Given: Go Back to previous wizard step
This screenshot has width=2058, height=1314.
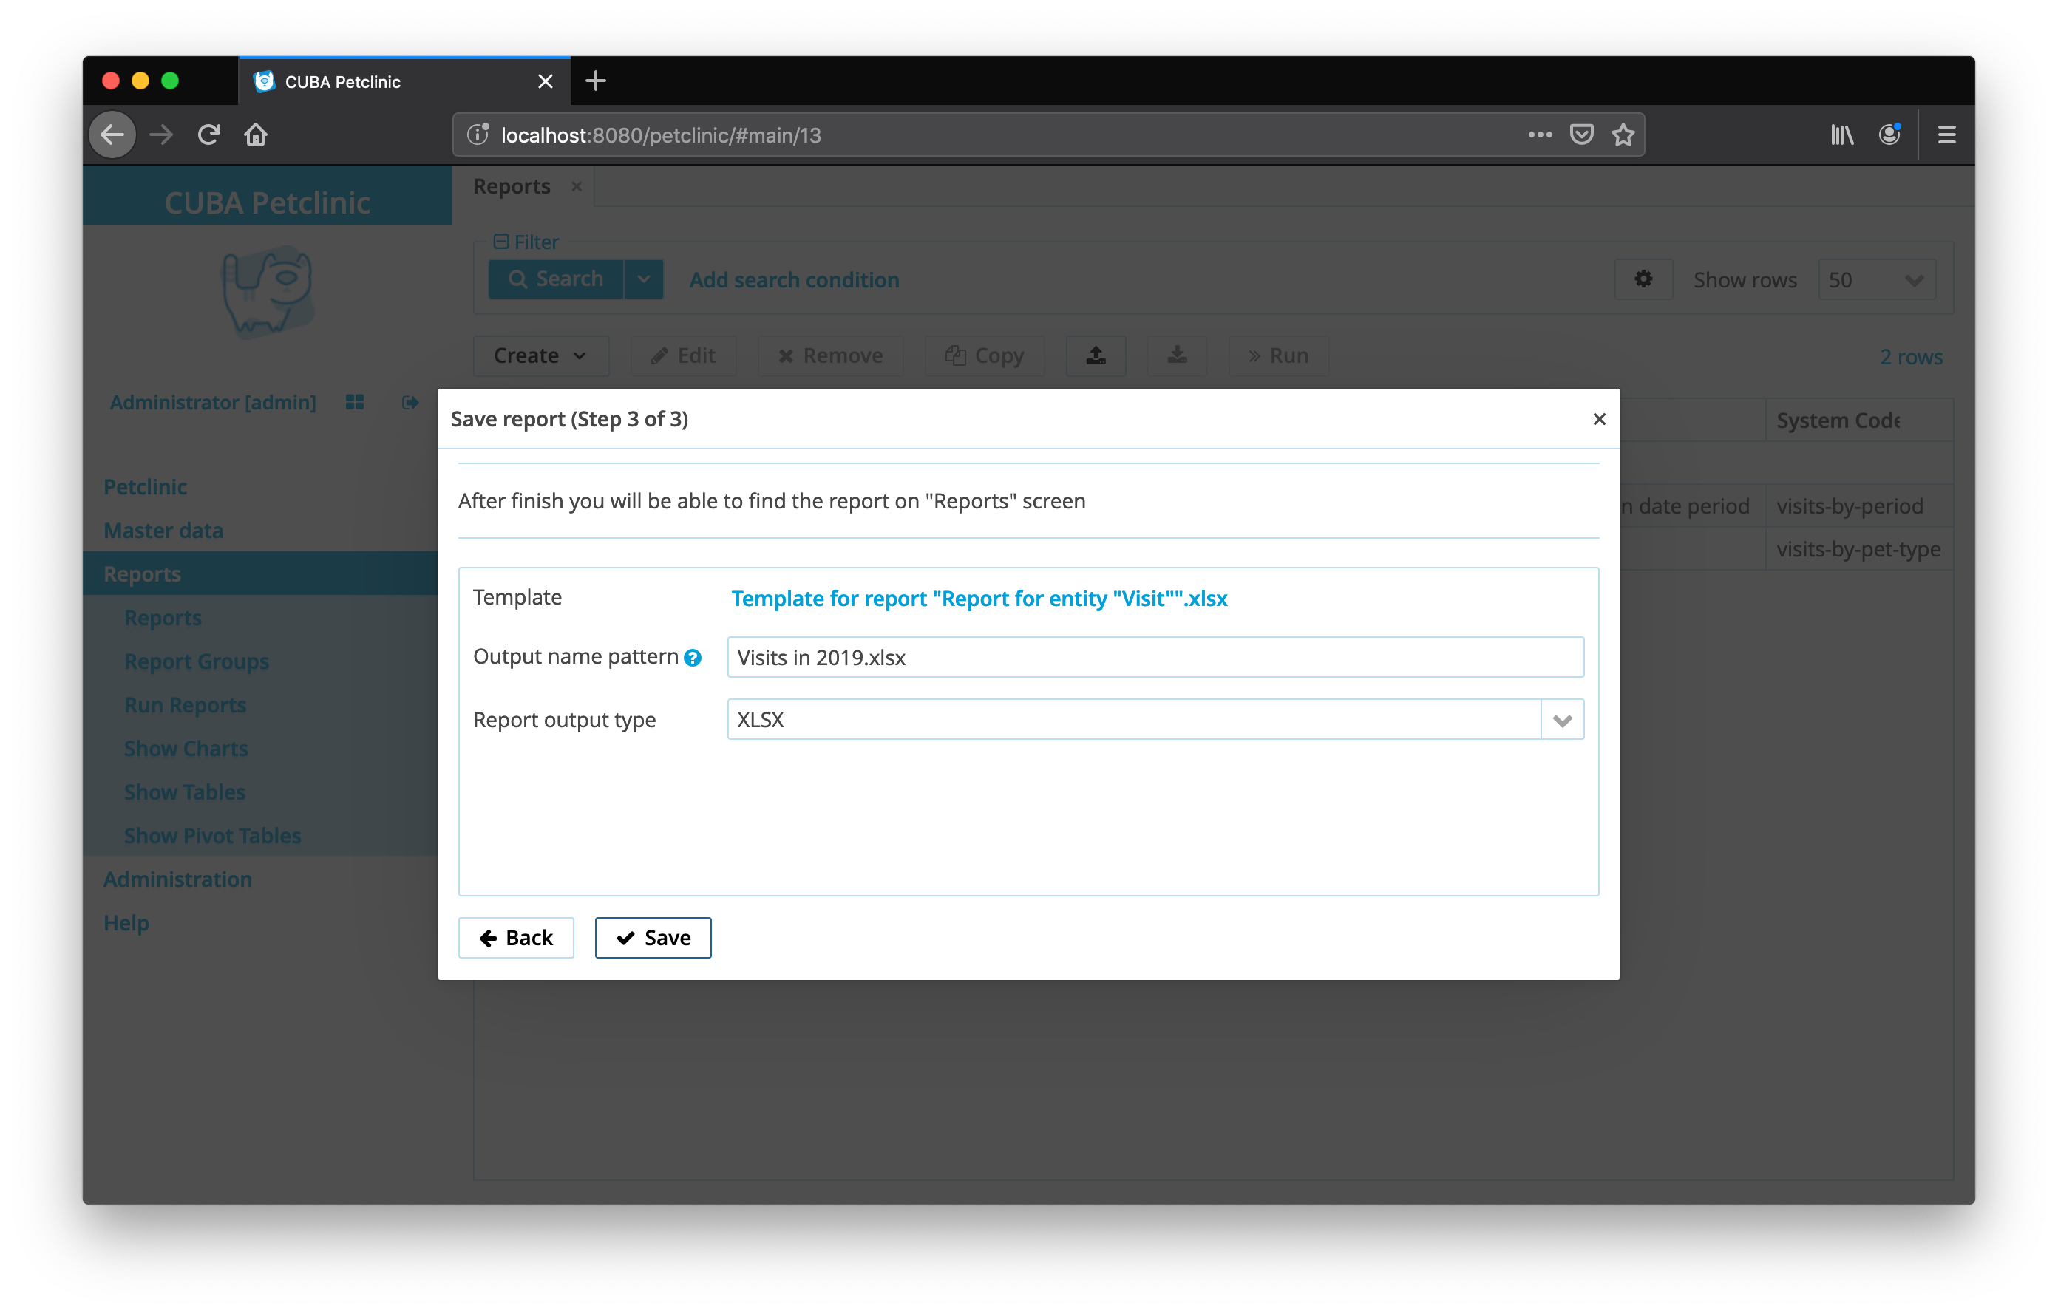Looking at the screenshot, I should point(515,938).
